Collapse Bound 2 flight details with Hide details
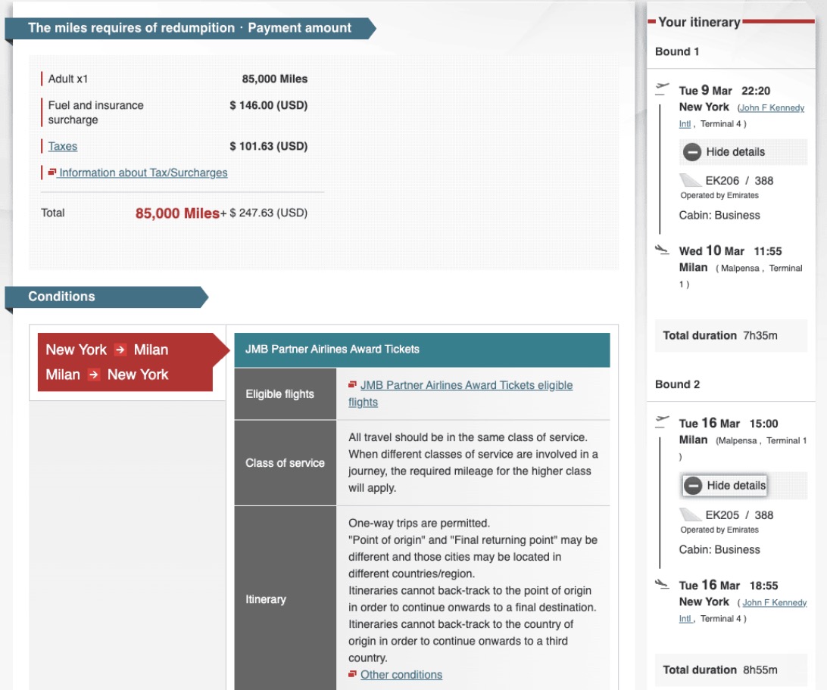827x690 pixels. point(725,486)
